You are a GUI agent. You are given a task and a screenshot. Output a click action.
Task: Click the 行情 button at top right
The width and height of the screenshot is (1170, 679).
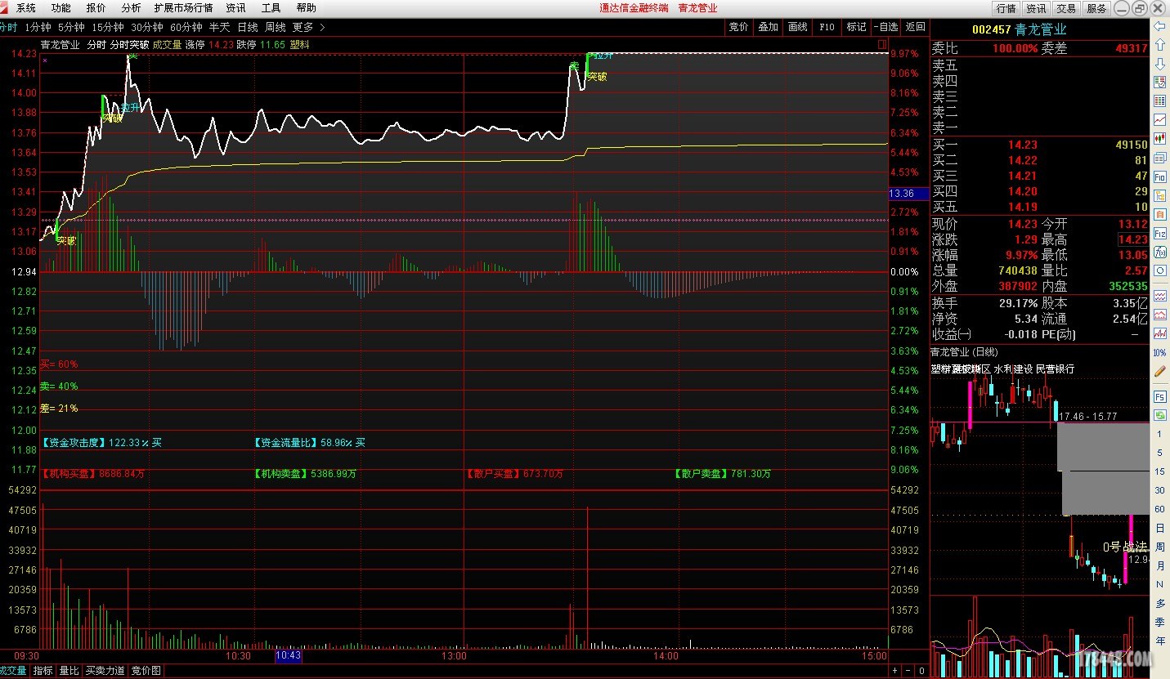(1006, 8)
